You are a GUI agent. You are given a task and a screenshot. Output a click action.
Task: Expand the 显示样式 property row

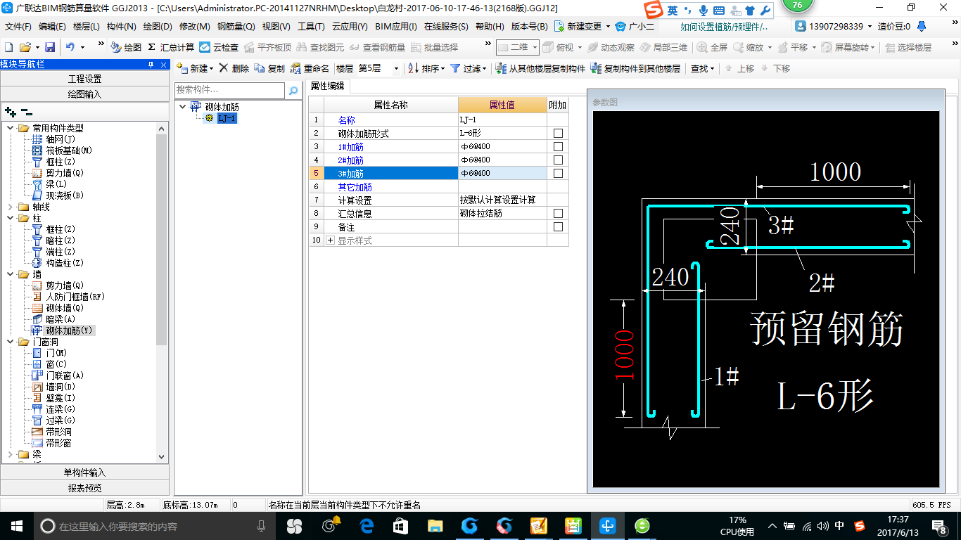[x=331, y=240]
